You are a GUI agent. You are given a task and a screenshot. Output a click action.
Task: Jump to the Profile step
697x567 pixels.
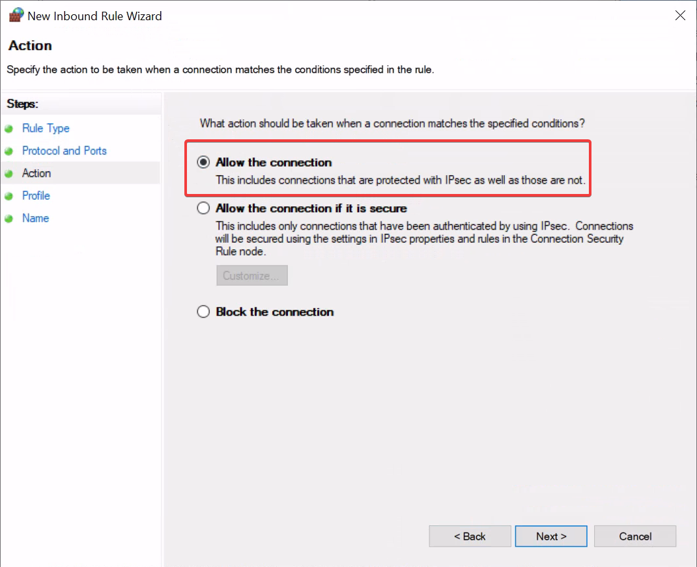36,195
